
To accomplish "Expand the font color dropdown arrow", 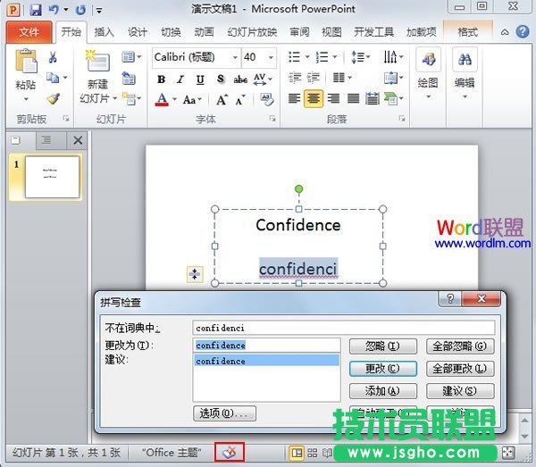I will tap(174, 99).
